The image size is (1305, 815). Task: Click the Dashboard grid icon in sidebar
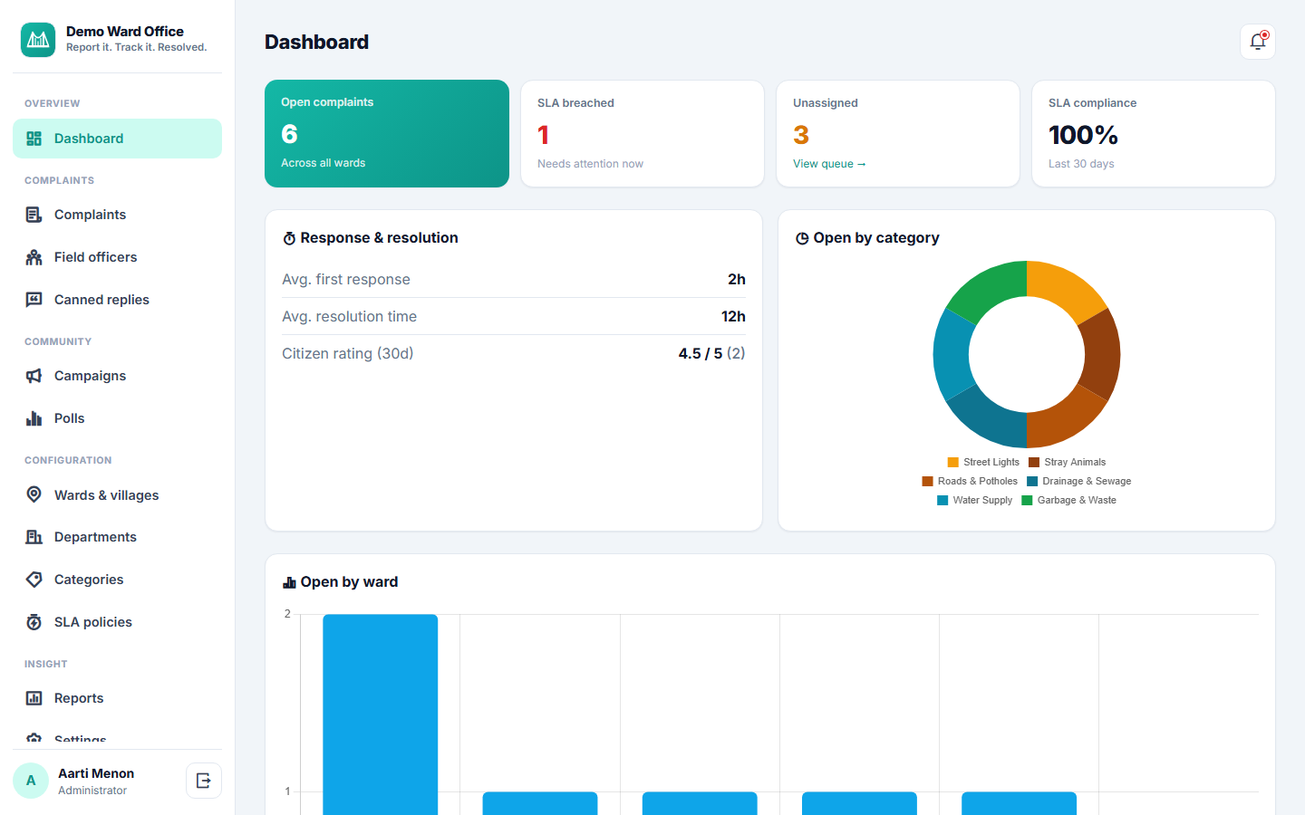(x=34, y=139)
